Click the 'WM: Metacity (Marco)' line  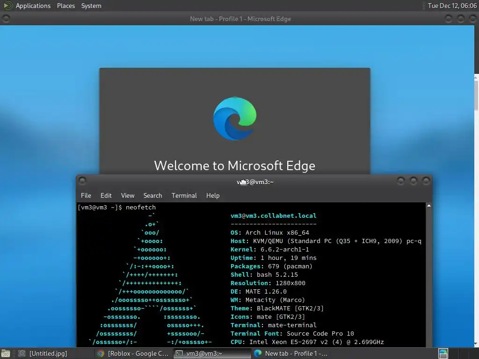click(268, 300)
